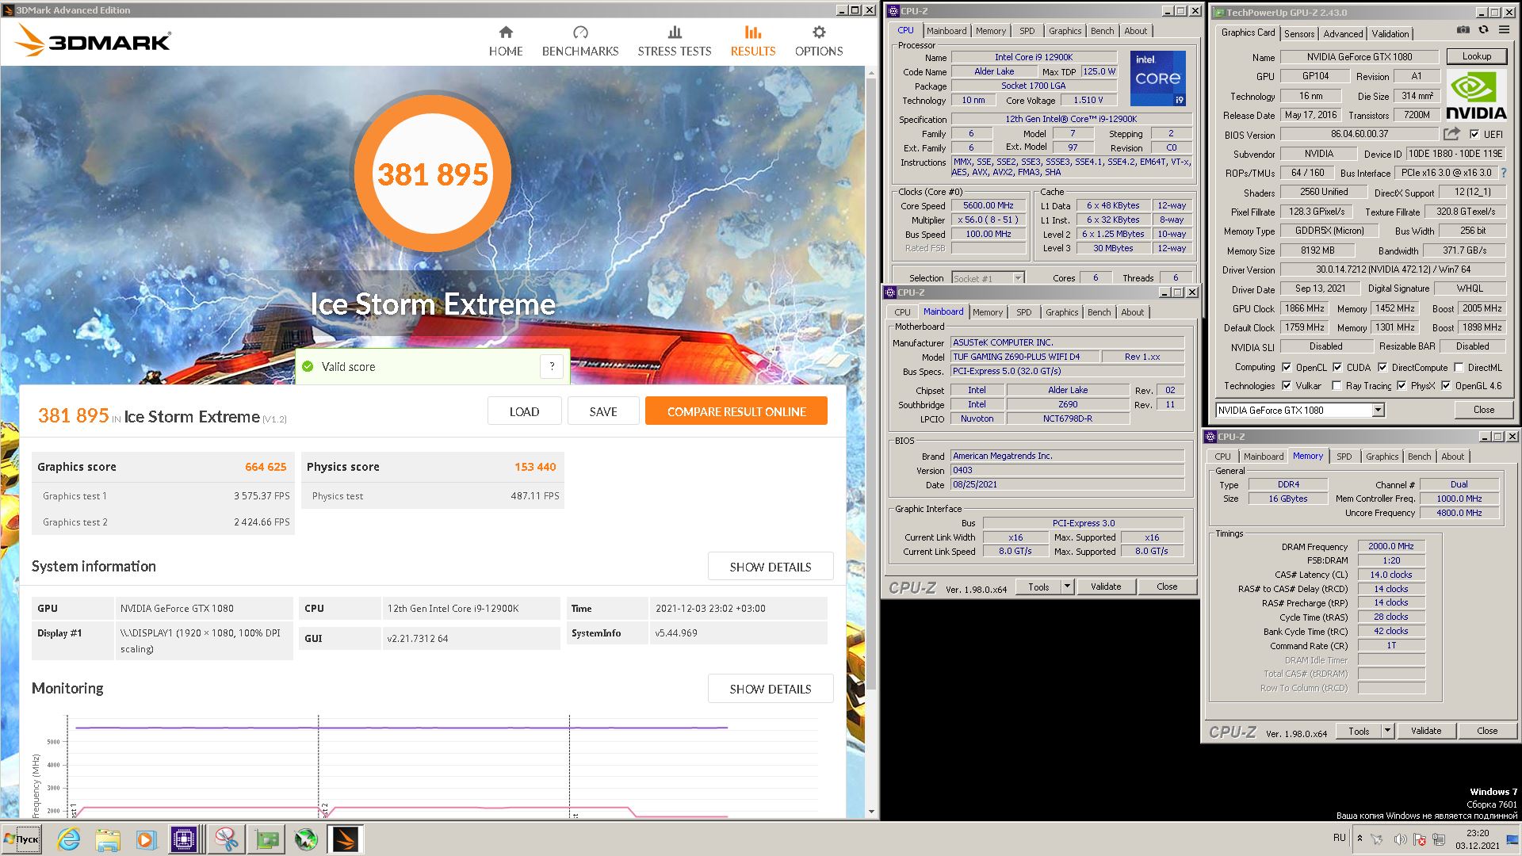Open the GPU selection dropdown in GPU-Z

(x=1378, y=410)
